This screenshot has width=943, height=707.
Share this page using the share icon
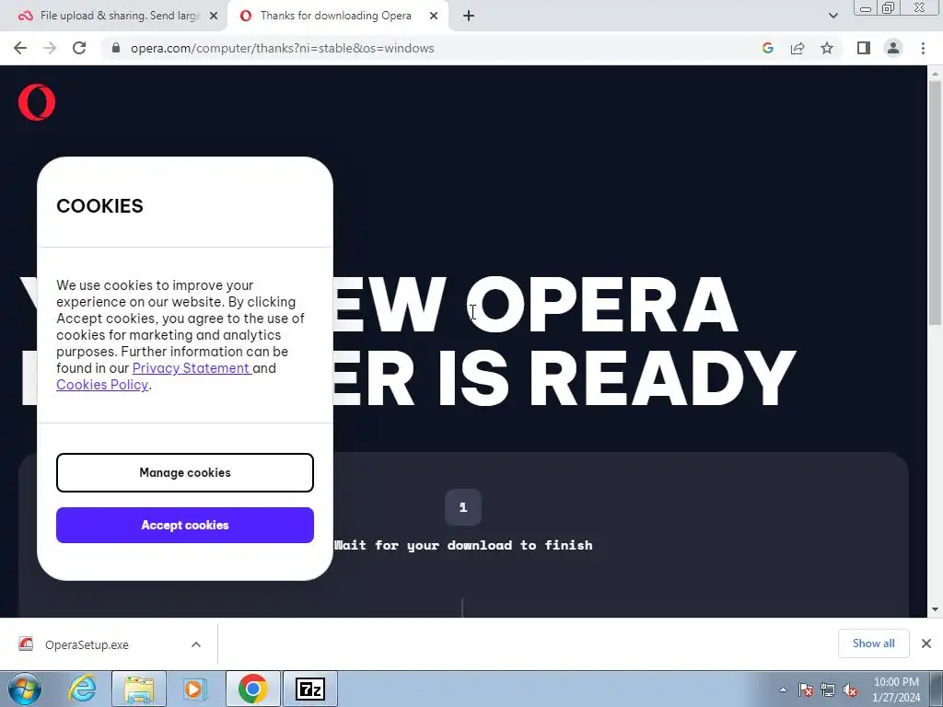pyautogui.click(x=797, y=48)
